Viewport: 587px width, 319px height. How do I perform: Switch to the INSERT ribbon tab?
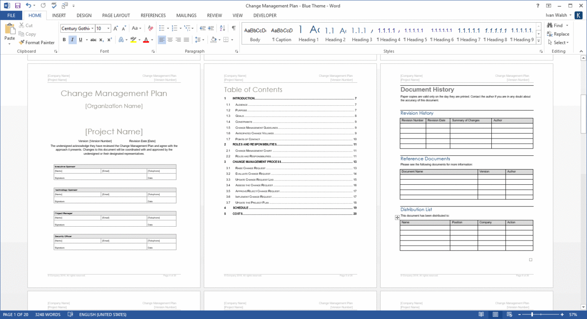pyautogui.click(x=59, y=15)
